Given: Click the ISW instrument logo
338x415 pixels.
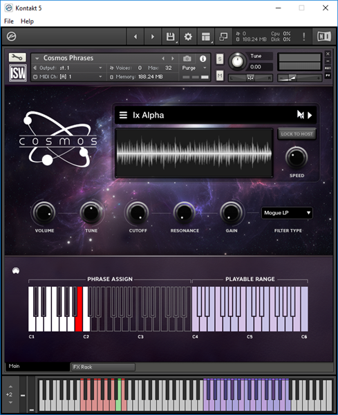Looking at the screenshot, I should pos(18,73).
